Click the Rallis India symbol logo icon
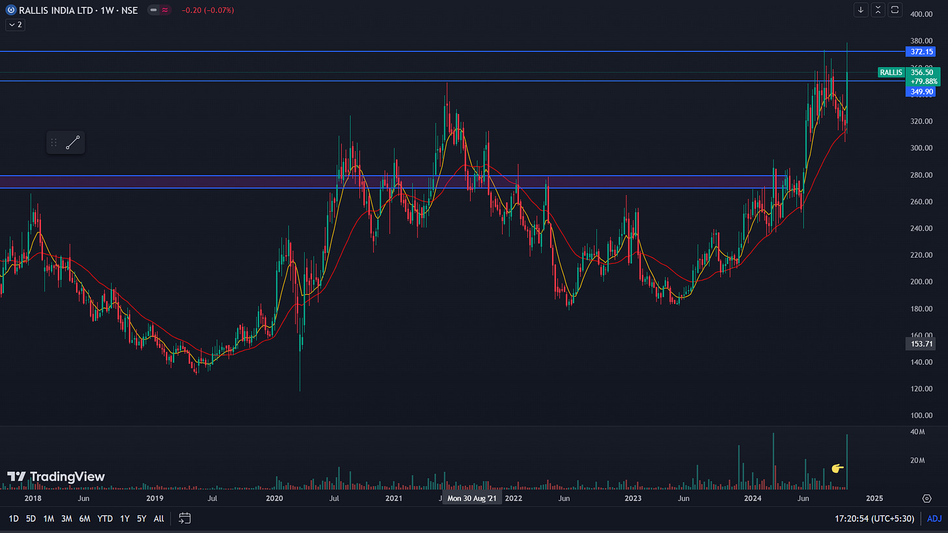Image resolution: width=948 pixels, height=533 pixels. [x=10, y=10]
